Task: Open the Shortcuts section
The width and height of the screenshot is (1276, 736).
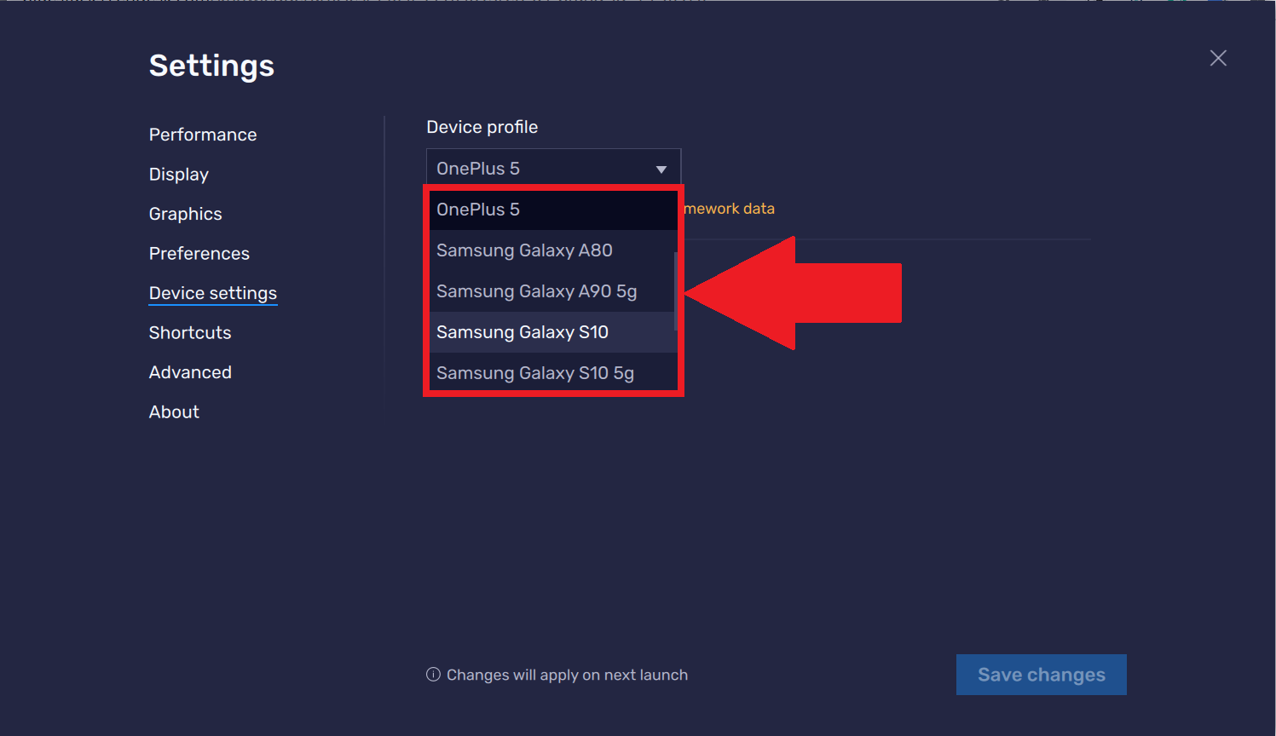Action: pyautogui.click(x=190, y=333)
